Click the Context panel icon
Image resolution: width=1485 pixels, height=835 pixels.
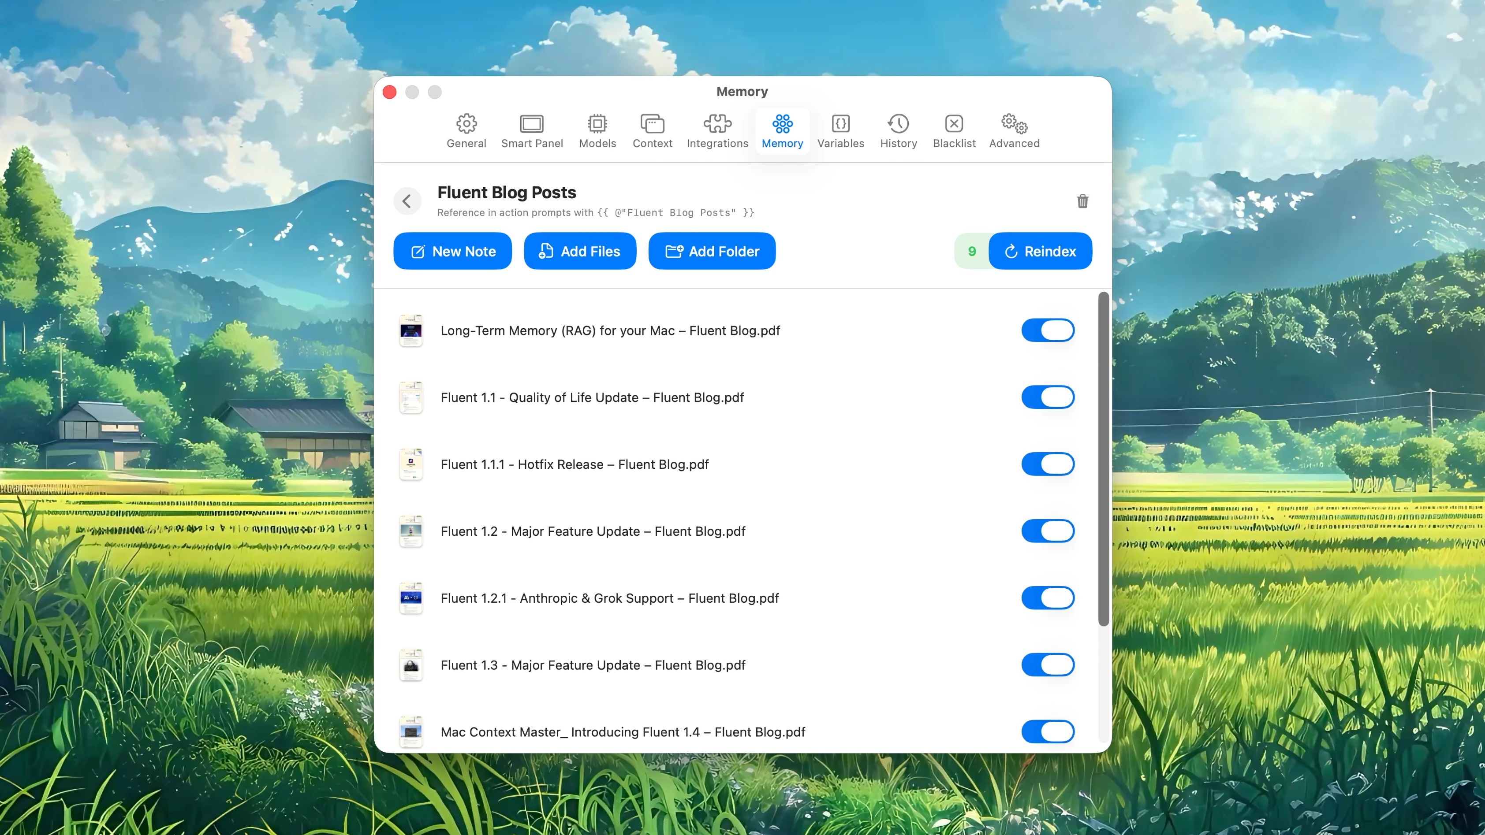(x=652, y=123)
